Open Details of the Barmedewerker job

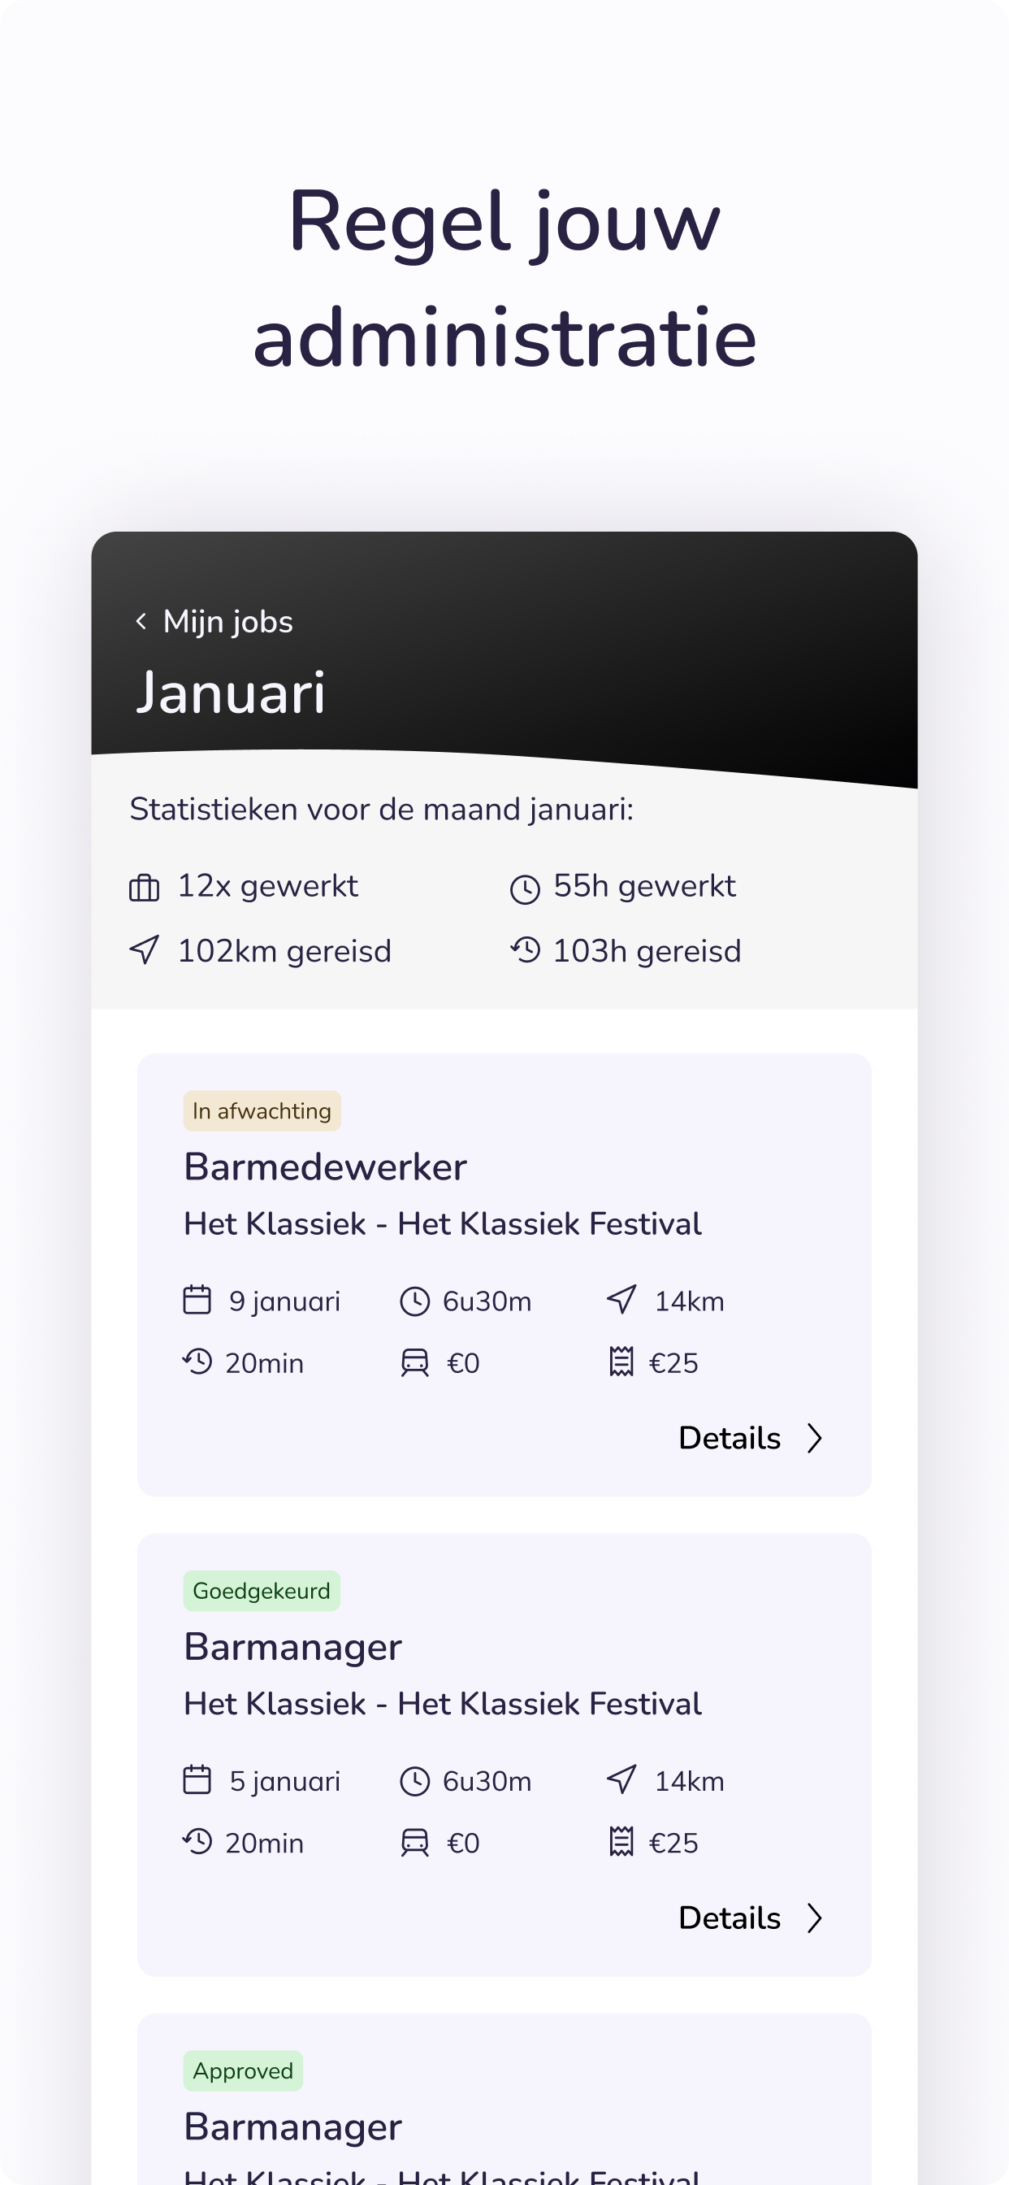[730, 1439]
